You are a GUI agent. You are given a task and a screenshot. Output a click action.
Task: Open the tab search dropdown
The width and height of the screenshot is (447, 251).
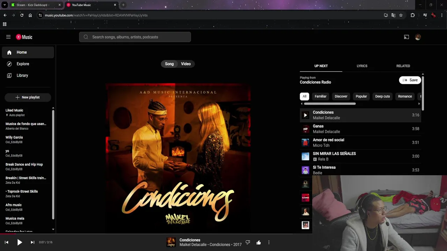[4, 5]
